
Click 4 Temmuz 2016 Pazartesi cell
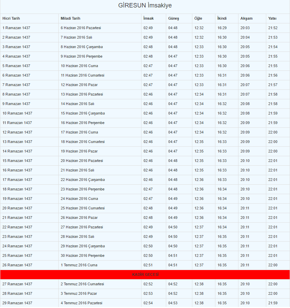81,303
